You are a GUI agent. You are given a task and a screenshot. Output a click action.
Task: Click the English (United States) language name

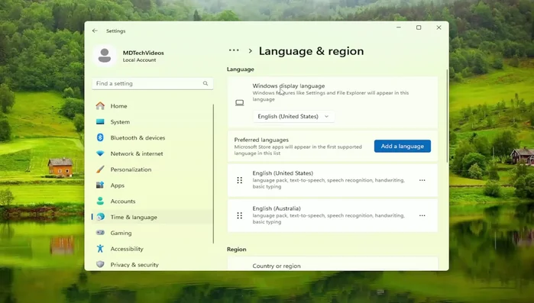coord(283,173)
